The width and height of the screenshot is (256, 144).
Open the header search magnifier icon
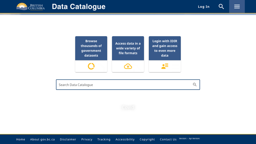[x=221, y=6]
